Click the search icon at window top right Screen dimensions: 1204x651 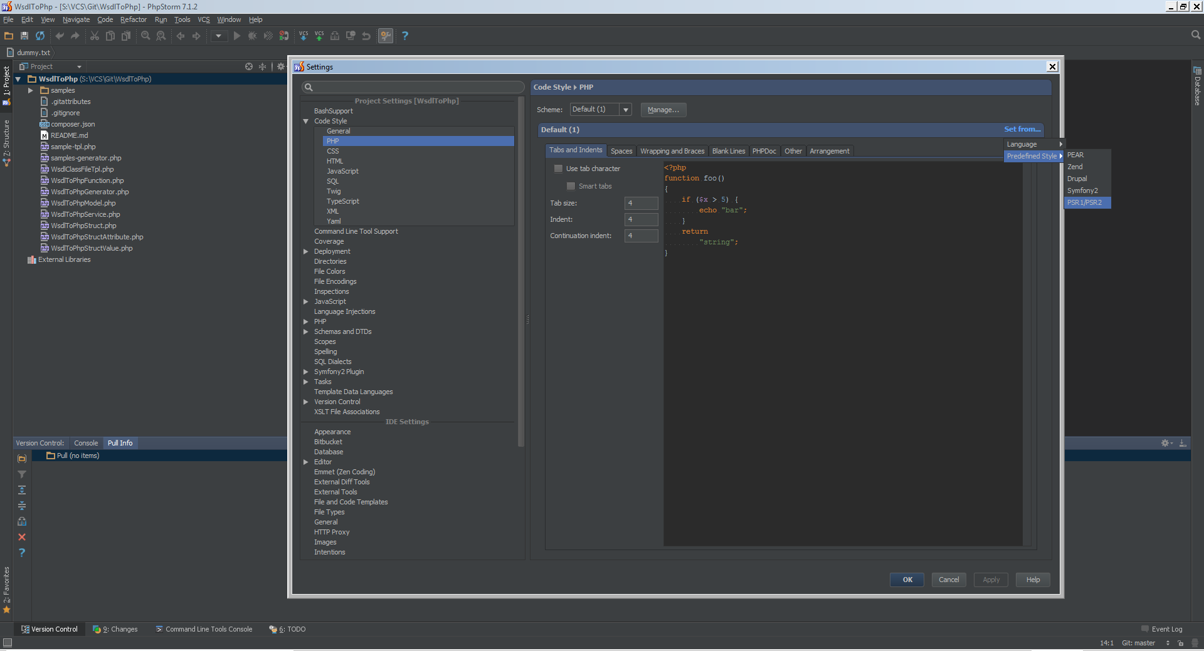click(1196, 35)
